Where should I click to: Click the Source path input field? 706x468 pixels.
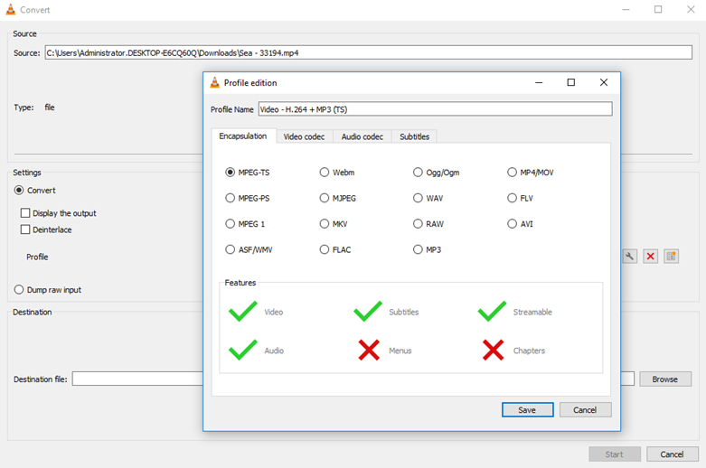(368, 52)
